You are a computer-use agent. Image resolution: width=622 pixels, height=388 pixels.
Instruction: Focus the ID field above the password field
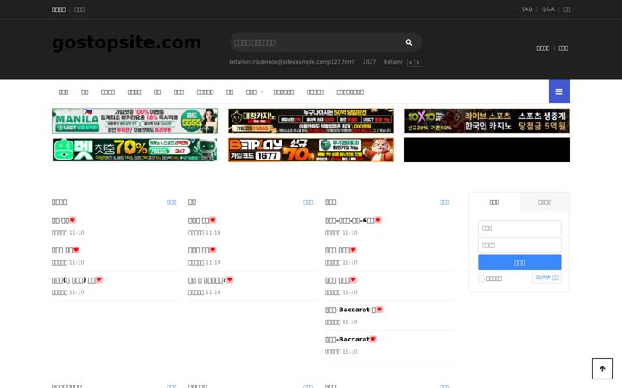[519, 228]
